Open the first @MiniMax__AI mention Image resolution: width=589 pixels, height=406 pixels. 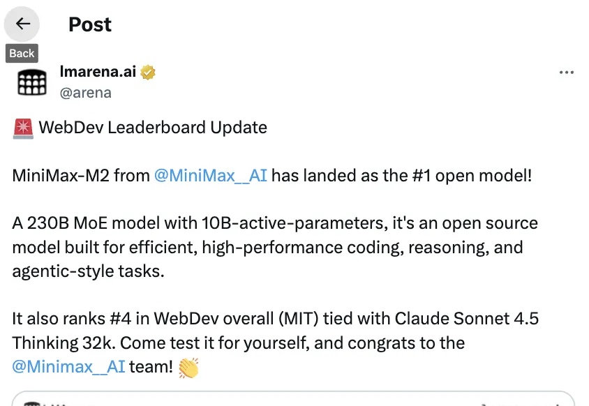211,176
